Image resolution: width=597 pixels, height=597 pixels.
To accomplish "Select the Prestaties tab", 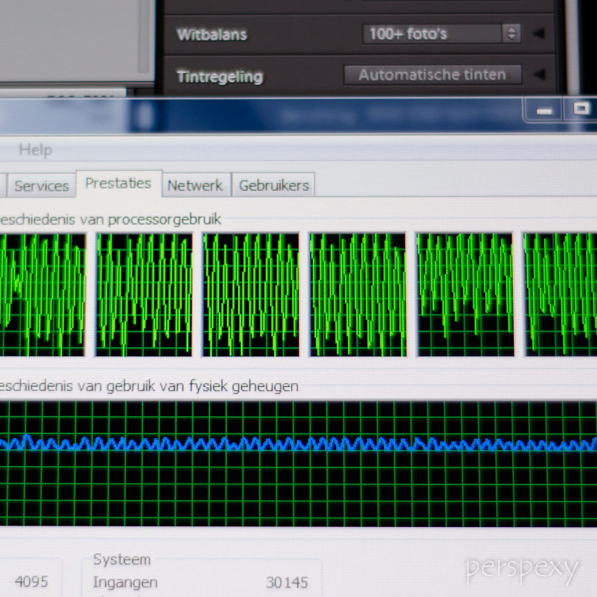I will 119,184.
